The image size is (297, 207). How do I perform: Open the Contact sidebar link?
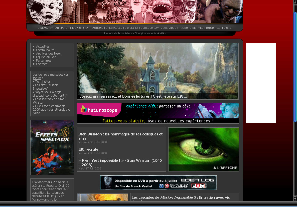point(41,64)
